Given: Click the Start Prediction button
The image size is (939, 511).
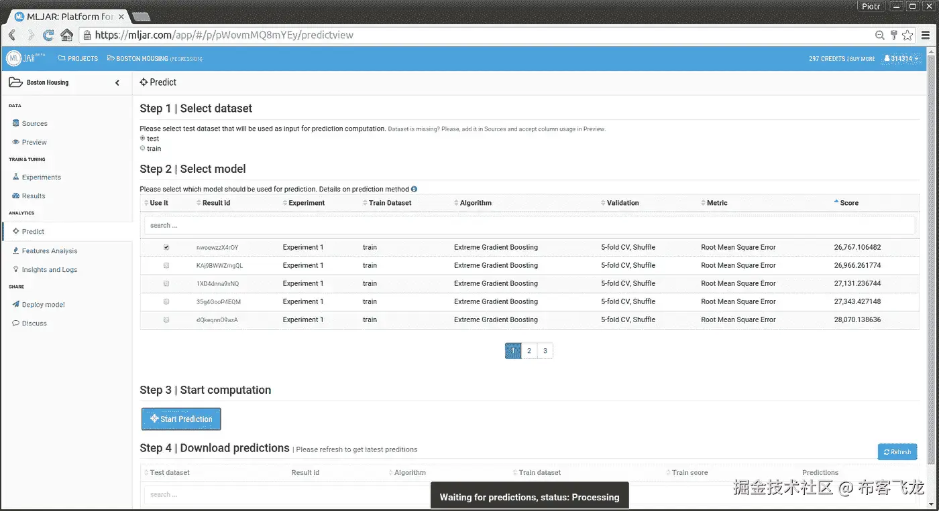Looking at the screenshot, I should coord(181,419).
